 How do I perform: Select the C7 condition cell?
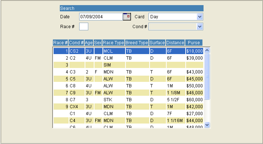(x=77, y=100)
